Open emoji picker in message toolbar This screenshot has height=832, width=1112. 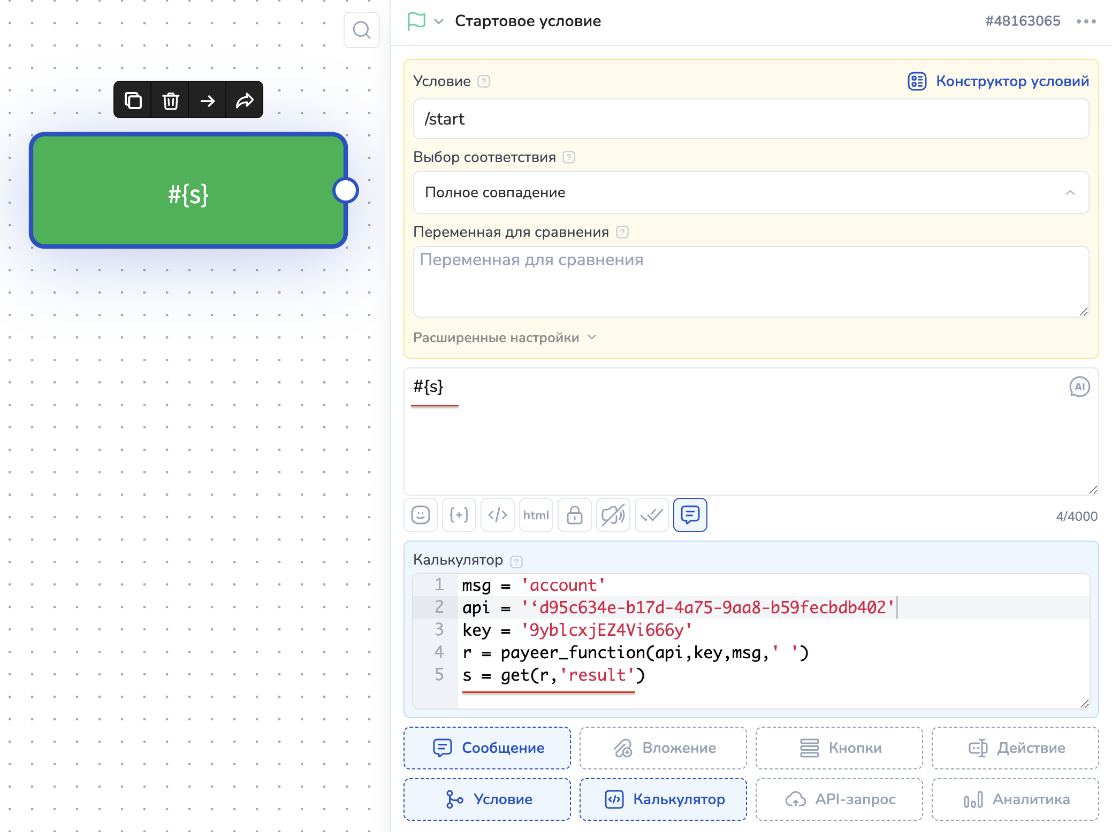pos(421,515)
